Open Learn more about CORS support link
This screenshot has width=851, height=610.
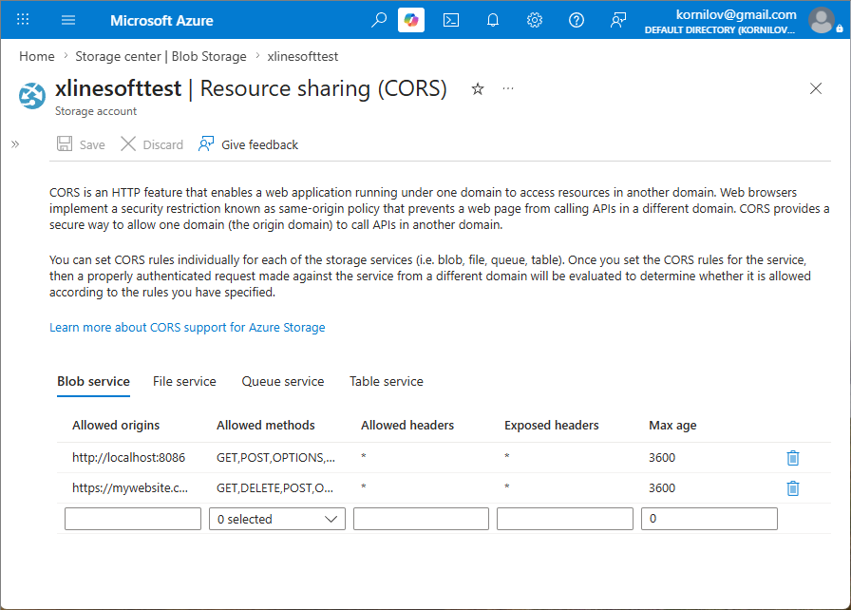pyautogui.click(x=187, y=327)
